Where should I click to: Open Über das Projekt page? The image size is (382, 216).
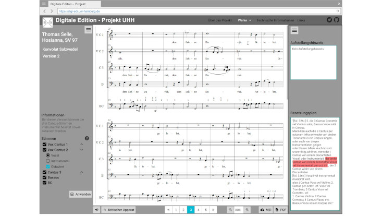(x=220, y=20)
